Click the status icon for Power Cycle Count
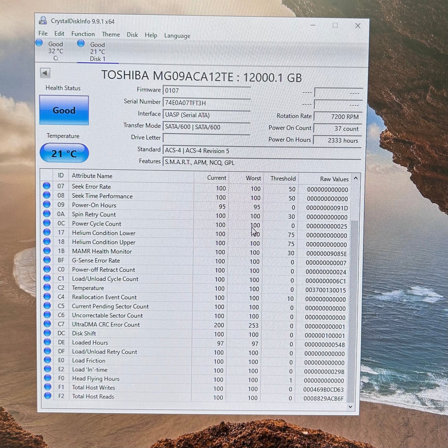The width and height of the screenshot is (448, 448). point(47,223)
